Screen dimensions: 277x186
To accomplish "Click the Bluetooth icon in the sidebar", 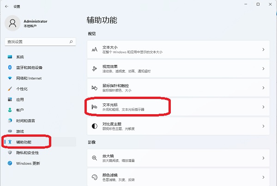I will point(10,67).
